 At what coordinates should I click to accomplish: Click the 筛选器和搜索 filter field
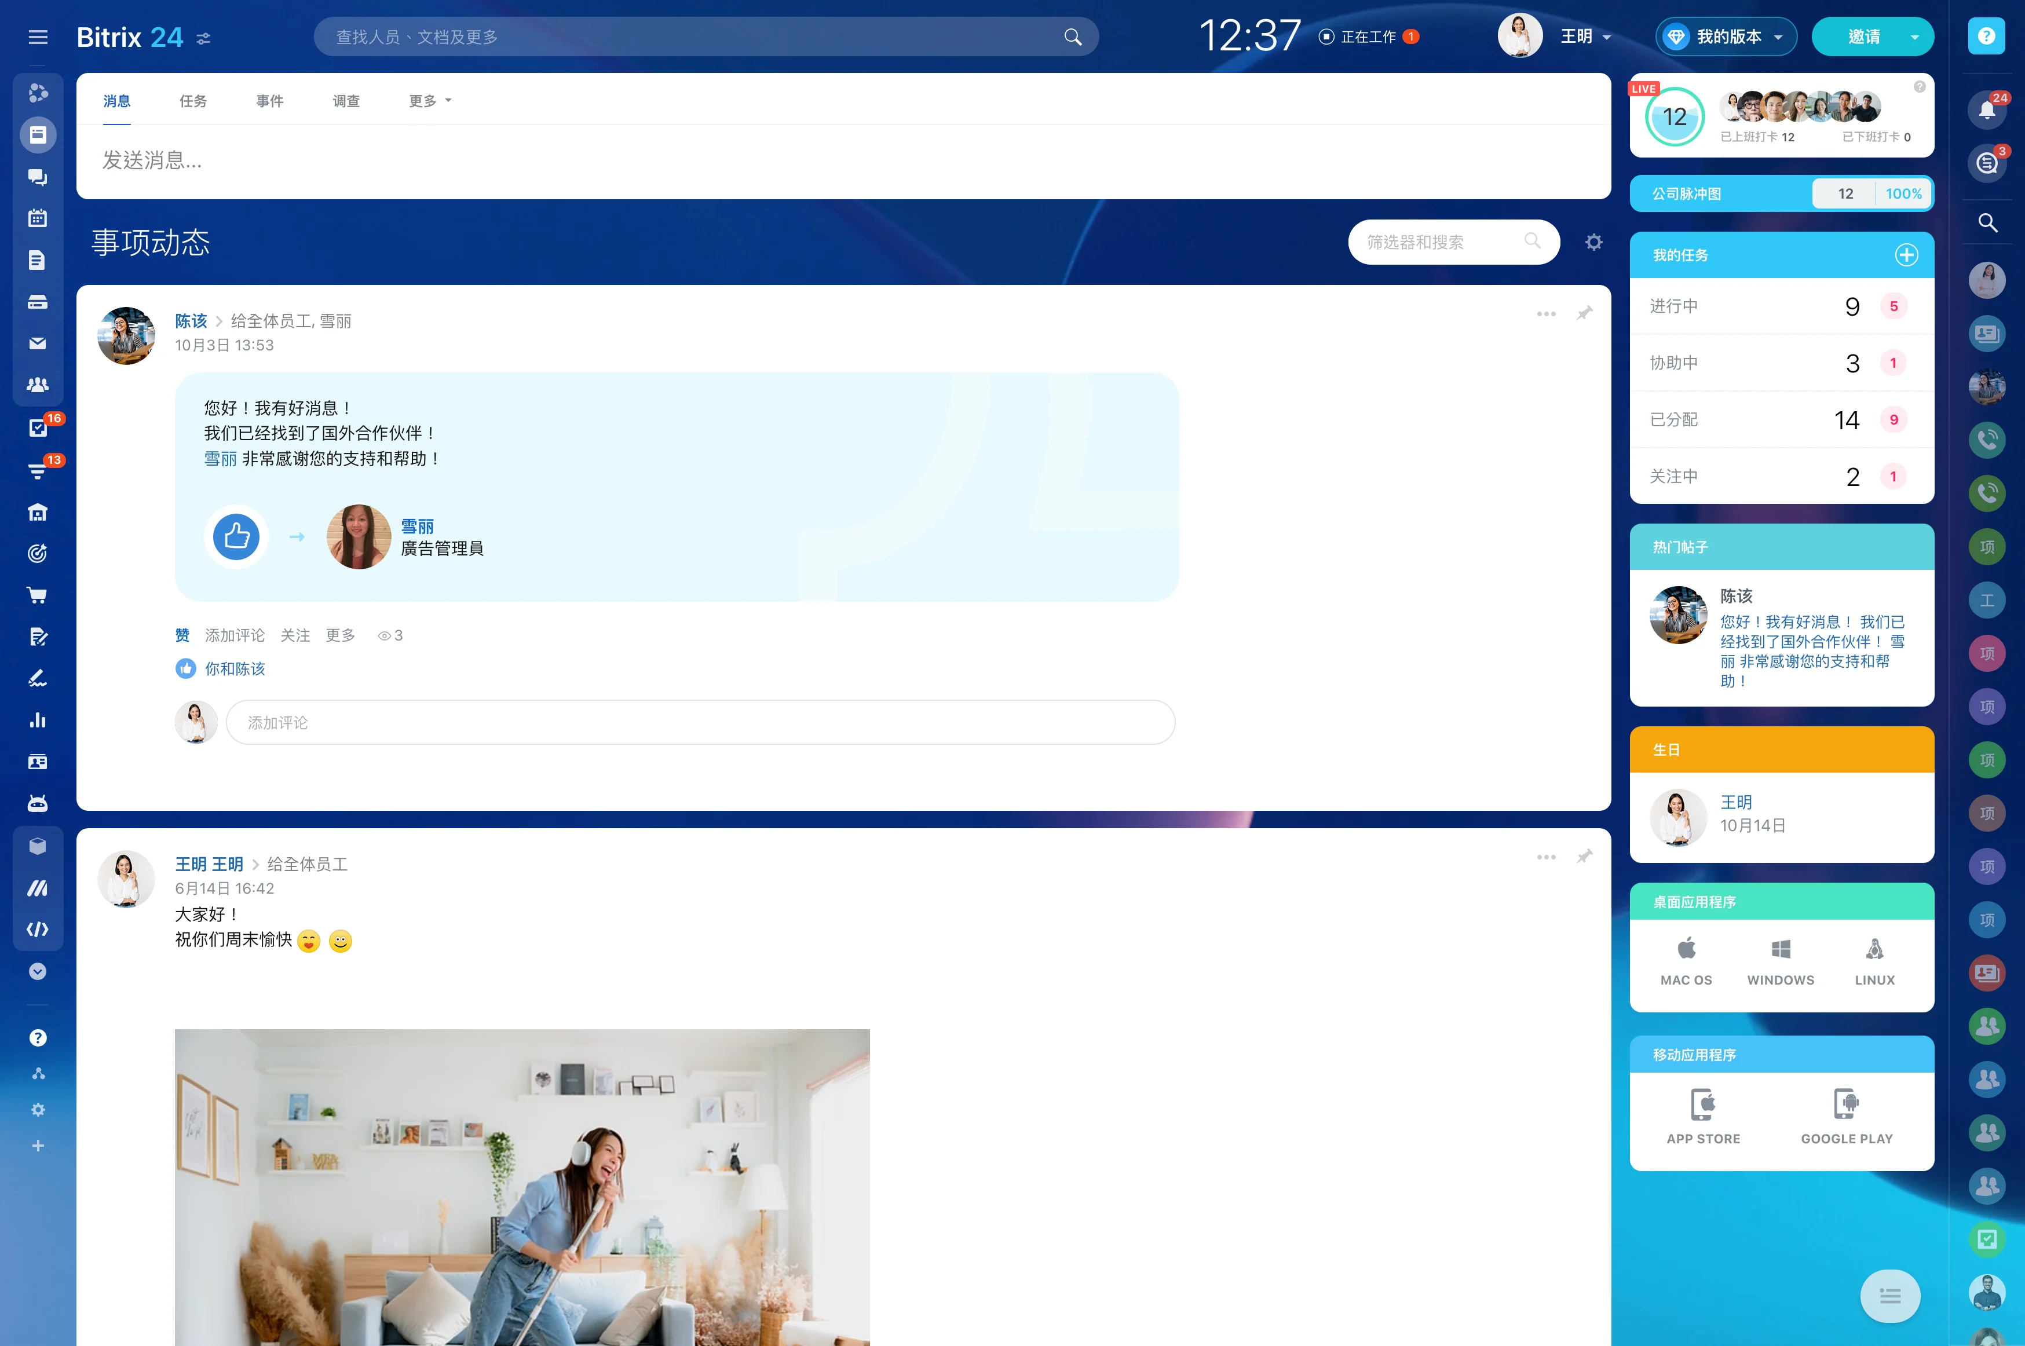(x=1453, y=242)
